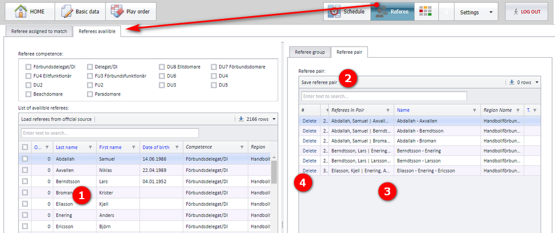The height and width of the screenshot is (233, 555).
Task: Click the date 22.04.1989 cell
Action: [162, 170]
